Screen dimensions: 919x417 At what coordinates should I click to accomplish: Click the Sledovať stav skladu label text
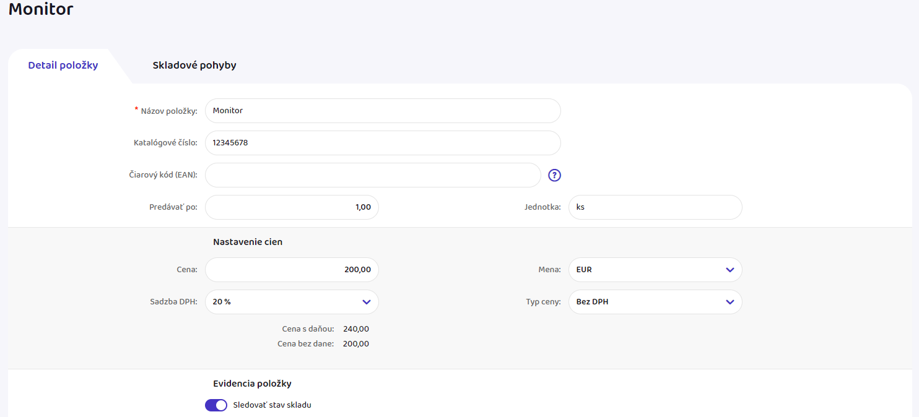pos(272,405)
